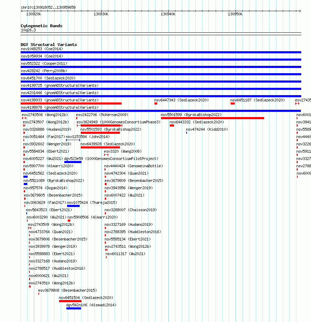Click the red bar under nsv6451504
This screenshot has width=311, height=322.
tap(70, 301)
